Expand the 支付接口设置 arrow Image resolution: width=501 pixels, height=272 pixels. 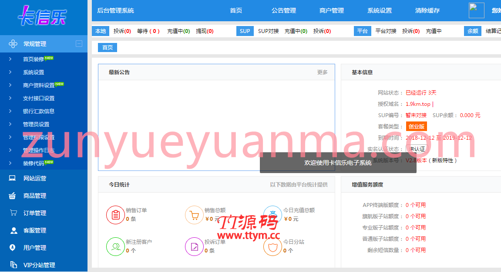point(10,98)
